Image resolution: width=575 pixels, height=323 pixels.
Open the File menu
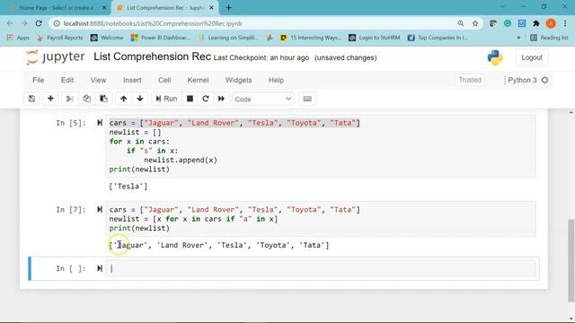coord(38,80)
